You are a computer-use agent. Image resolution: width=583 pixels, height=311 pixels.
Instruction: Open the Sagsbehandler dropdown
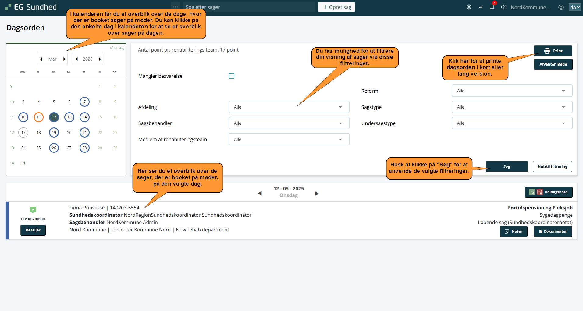click(x=289, y=123)
